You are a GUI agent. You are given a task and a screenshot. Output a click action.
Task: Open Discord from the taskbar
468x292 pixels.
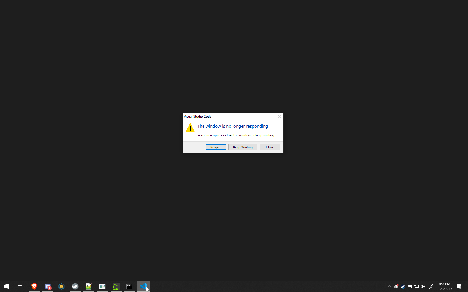click(48, 286)
